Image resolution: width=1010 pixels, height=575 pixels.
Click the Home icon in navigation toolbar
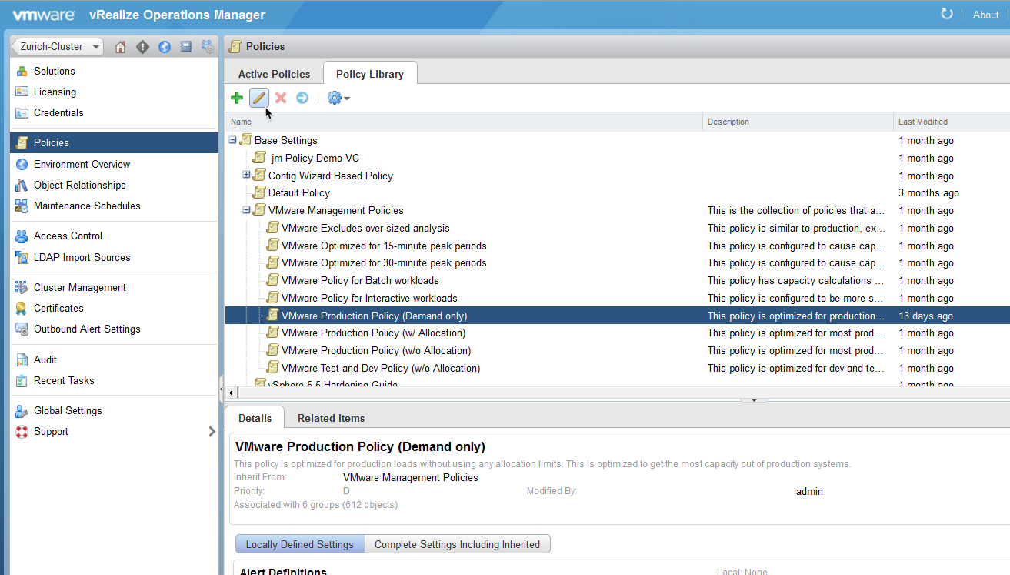(121, 47)
